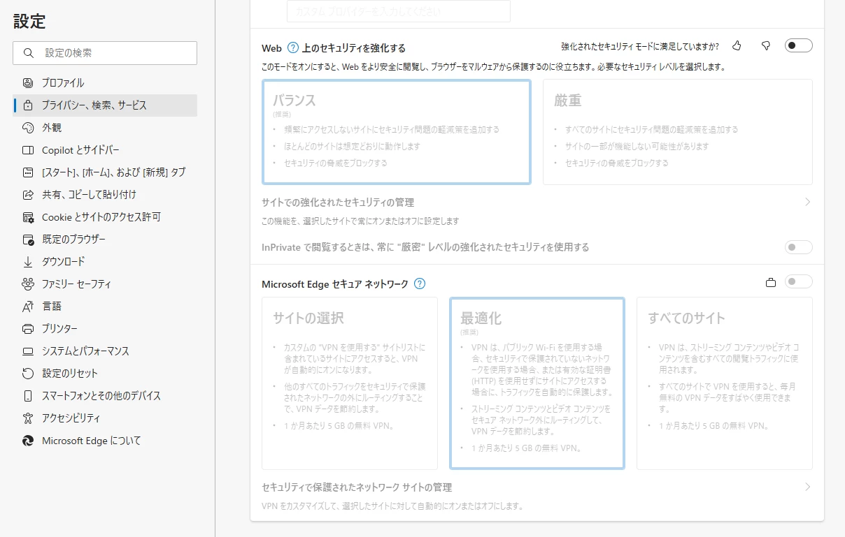Click the custom provider input field
This screenshot has width=845, height=537.
tap(399, 11)
